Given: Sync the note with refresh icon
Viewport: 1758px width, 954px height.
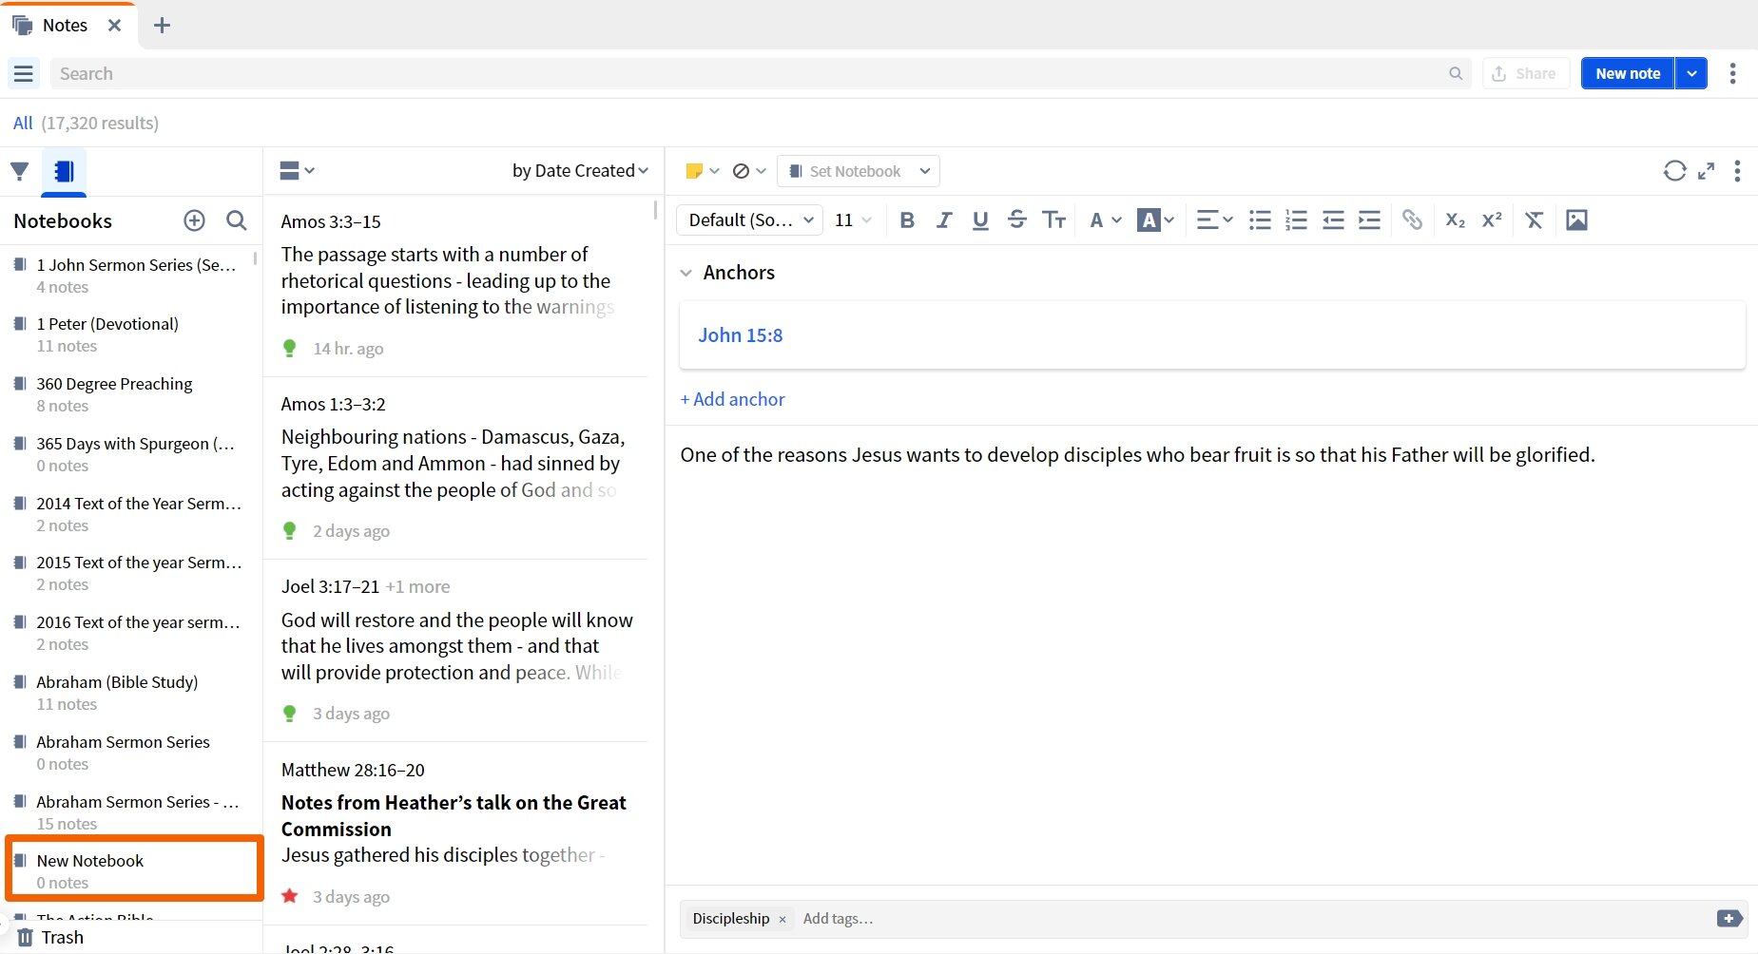Looking at the screenshot, I should (1674, 171).
